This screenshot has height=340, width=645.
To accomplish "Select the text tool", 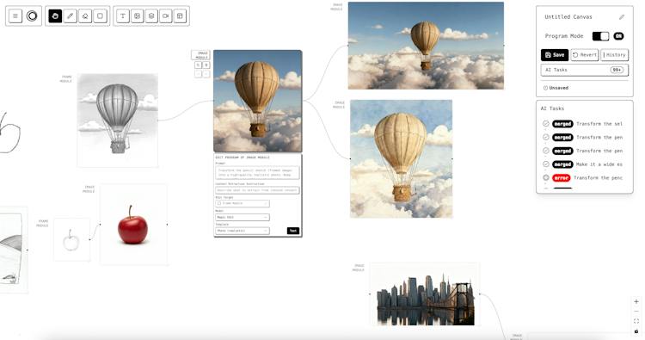I will 123,16.
